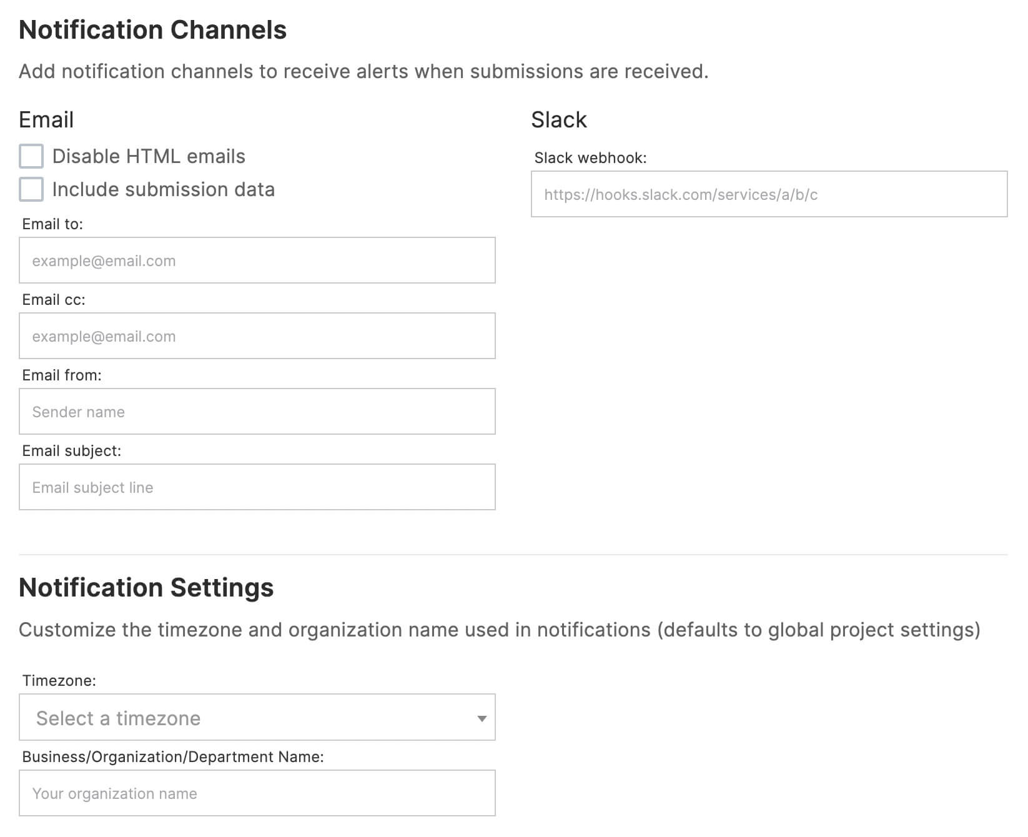This screenshot has height=837, width=1028.
Task: Click the 'Email cc:' label
Action: pyautogui.click(x=54, y=300)
